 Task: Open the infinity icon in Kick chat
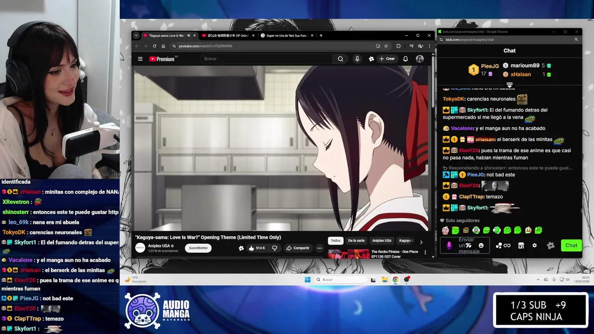tap(507, 245)
